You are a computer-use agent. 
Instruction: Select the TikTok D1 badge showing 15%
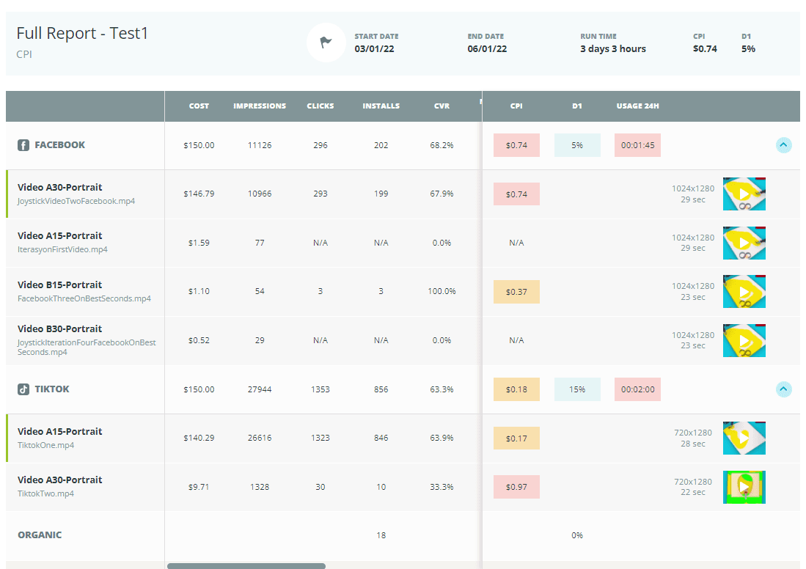(577, 389)
